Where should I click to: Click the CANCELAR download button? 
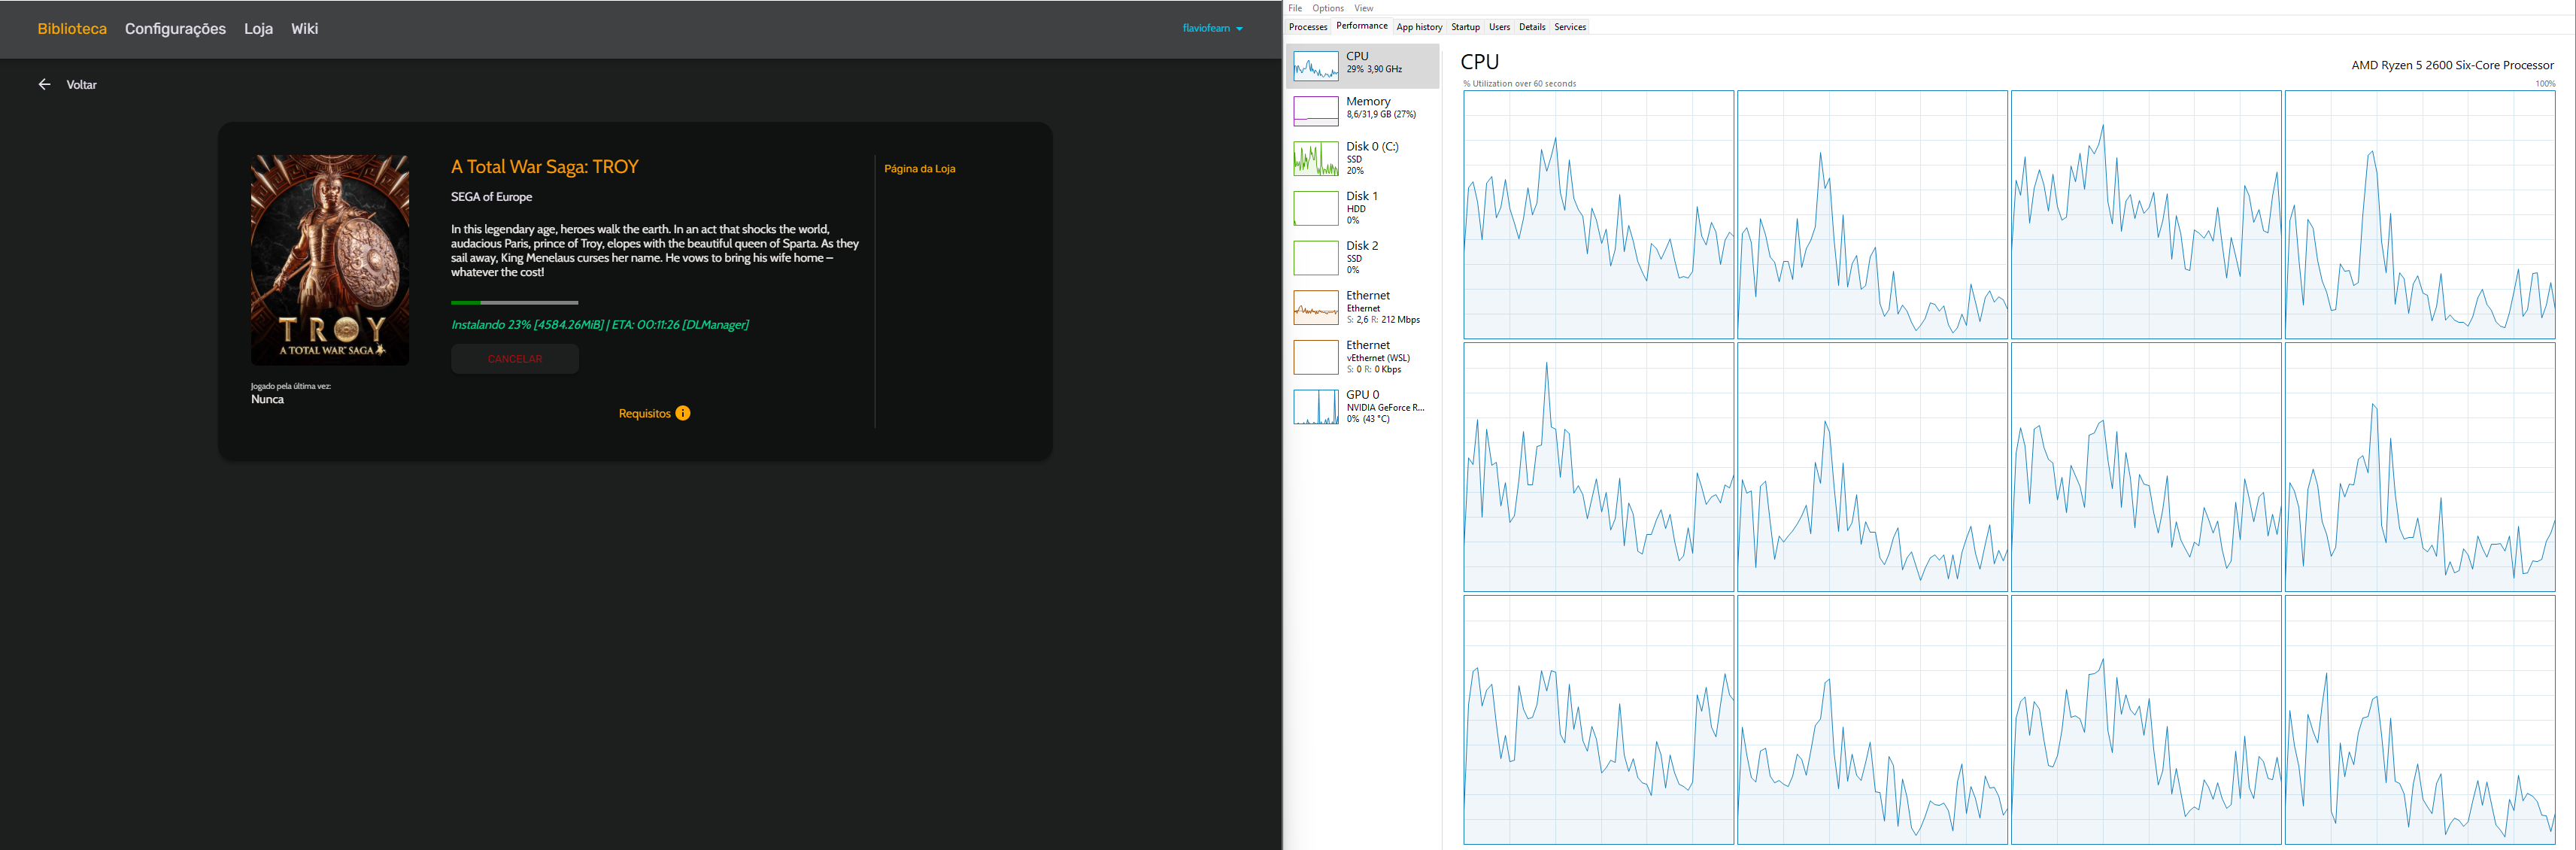point(514,358)
